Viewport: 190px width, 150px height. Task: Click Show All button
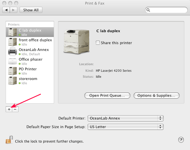click(31, 10)
